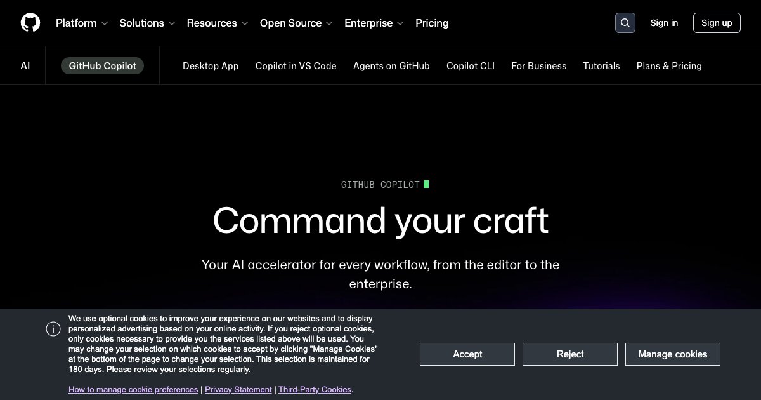Reject optional cookies

570,354
